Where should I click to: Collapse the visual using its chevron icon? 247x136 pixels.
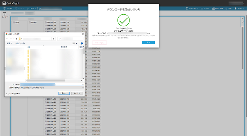click(x=243, y=18)
